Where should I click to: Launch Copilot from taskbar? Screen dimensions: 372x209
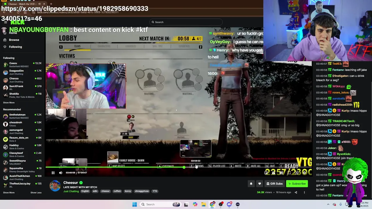click(195, 204)
